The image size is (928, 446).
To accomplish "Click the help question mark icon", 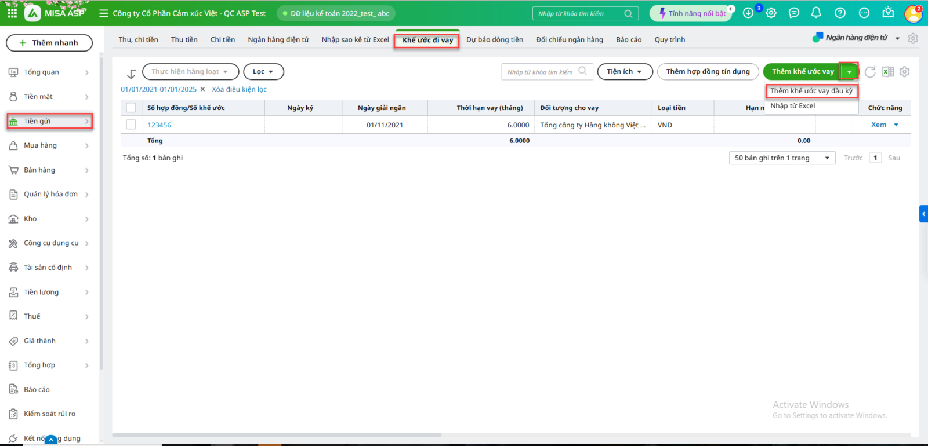I will coord(840,13).
